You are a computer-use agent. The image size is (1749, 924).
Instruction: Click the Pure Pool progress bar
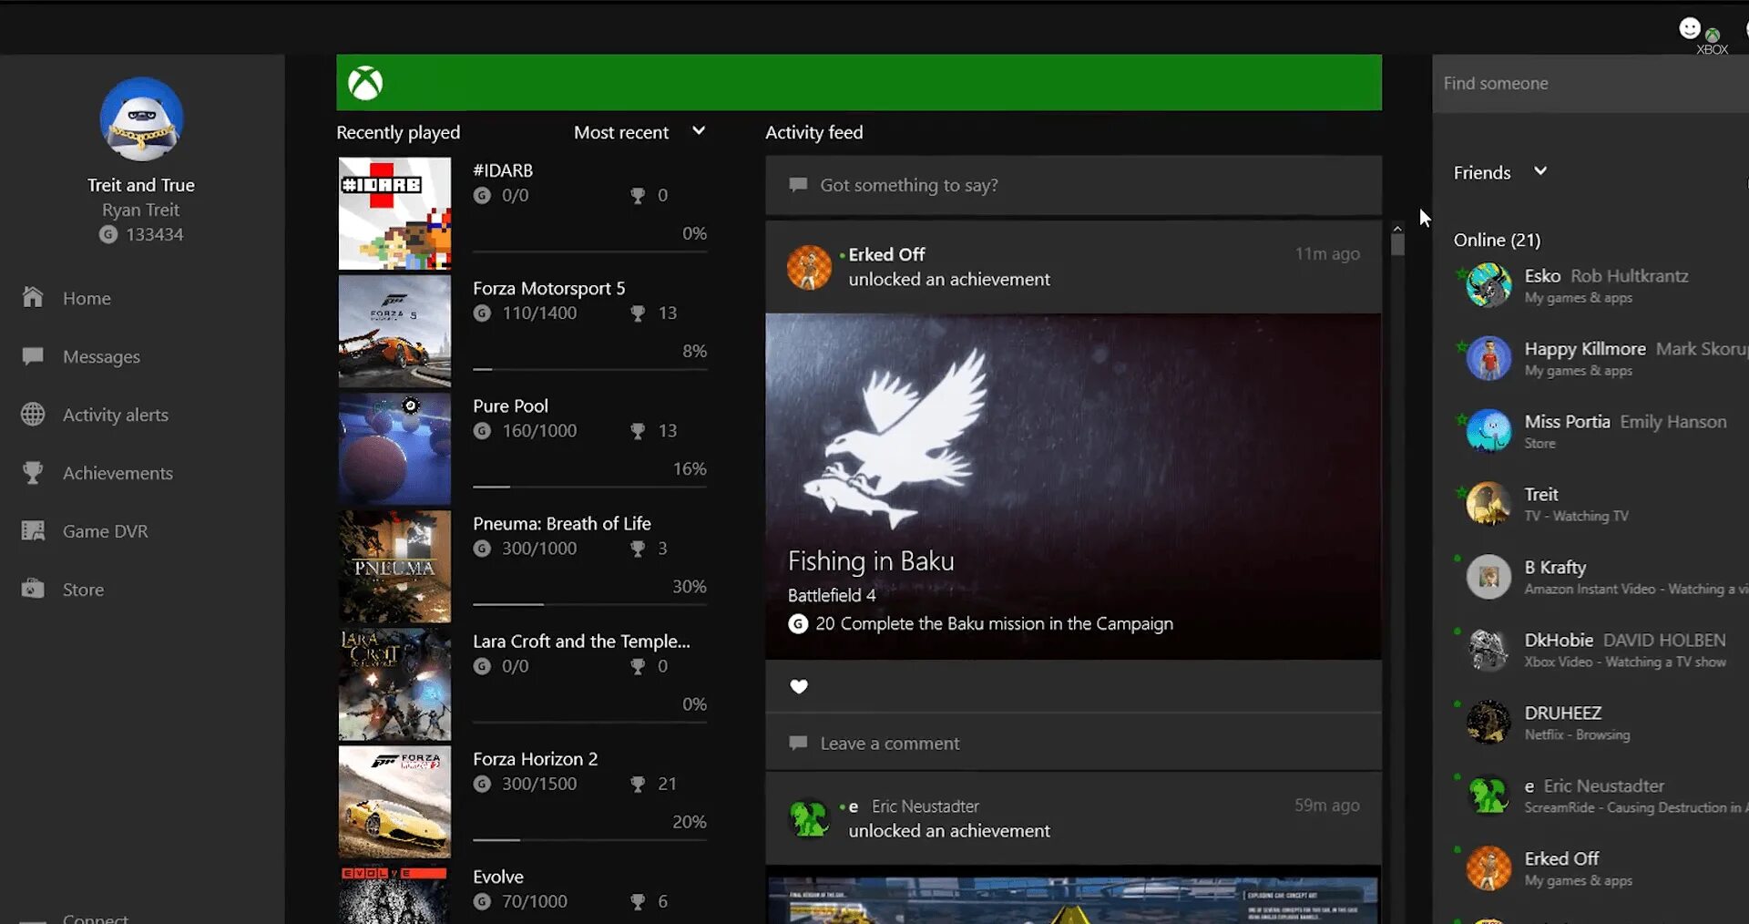pos(589,488)
